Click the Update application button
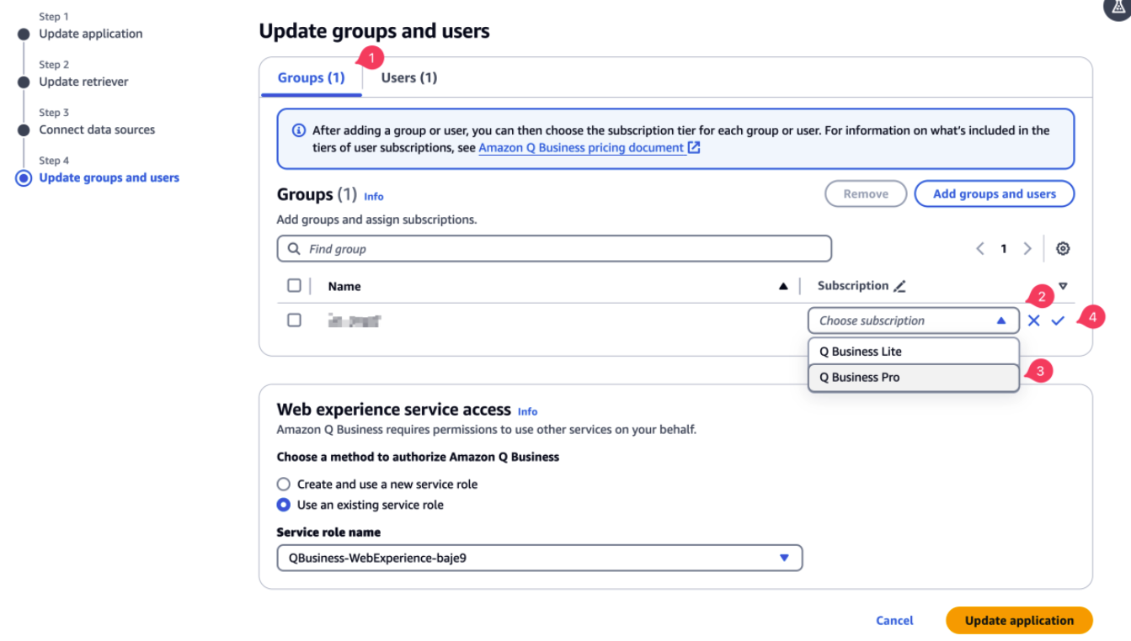 pos(1019,621)
